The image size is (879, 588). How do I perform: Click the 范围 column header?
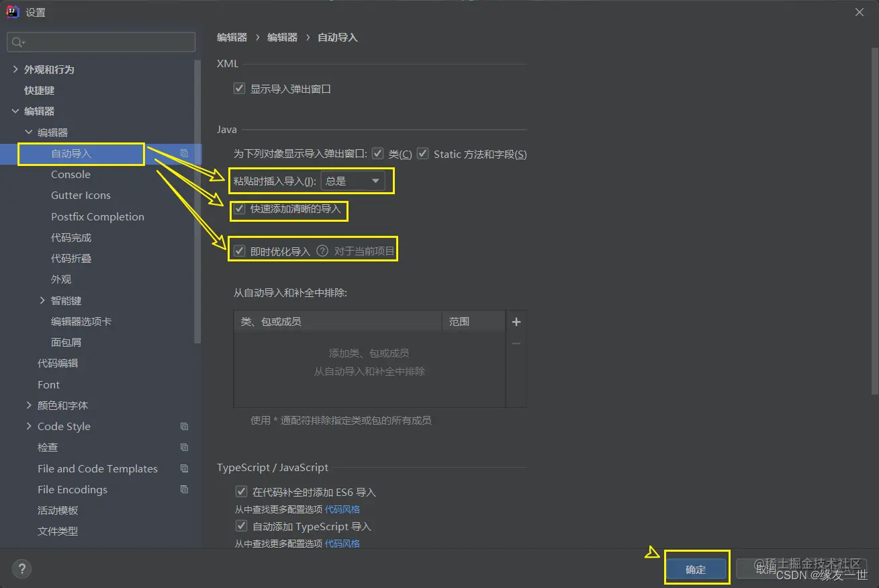pyautogui.click(x=473, y=322)
